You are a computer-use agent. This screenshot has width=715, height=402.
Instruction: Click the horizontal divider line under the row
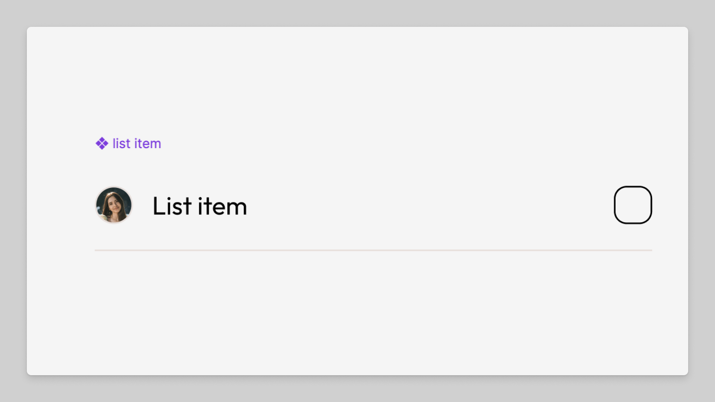coord(373,250)
